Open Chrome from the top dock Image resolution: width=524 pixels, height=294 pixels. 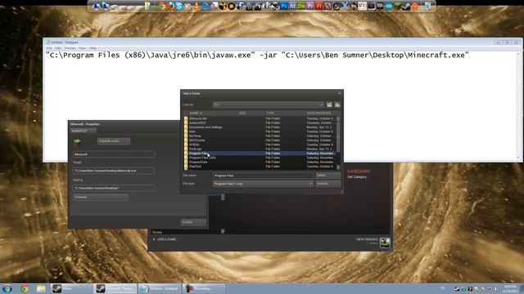(x=162, y=6)
